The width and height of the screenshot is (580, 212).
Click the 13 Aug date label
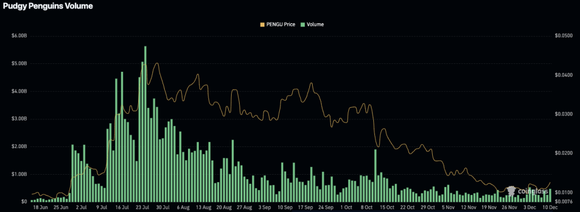203,207
